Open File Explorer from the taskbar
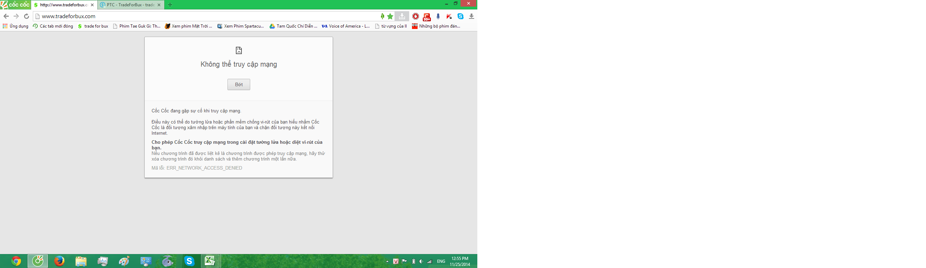926x268 pixels. click(x=81, y=261)
